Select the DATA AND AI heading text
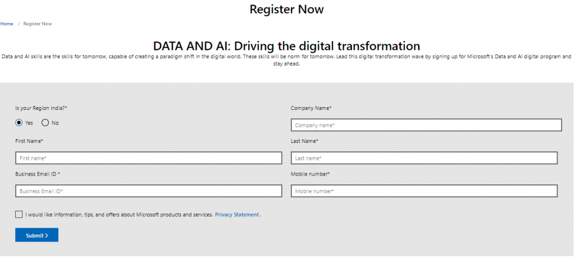Screen dimensions: 575x259 pos(286,46)
